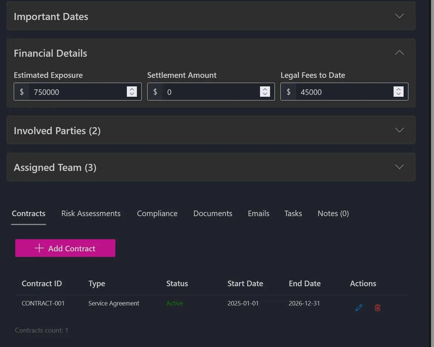Click the Type column header
Screen dimensions: 434x347
pos(97,284)
